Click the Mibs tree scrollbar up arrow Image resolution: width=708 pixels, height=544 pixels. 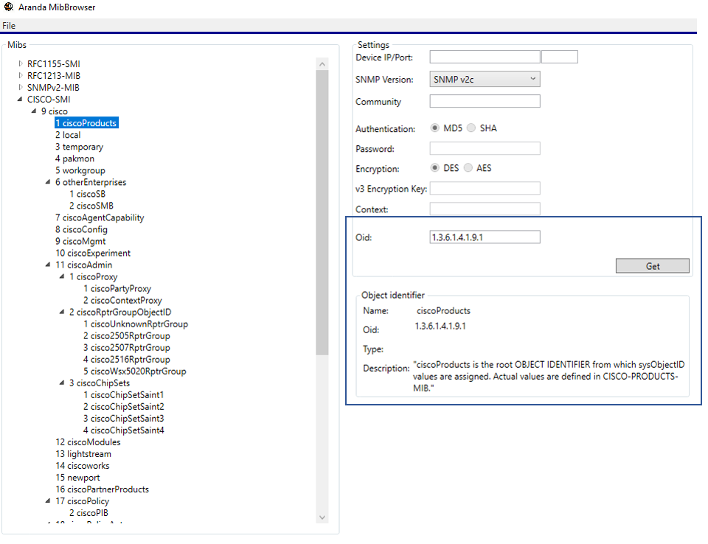pos(322,64)
